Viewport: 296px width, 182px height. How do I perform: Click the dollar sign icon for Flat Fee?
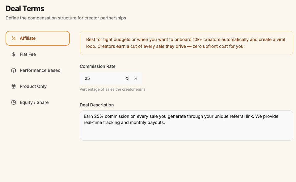[13, 54]
